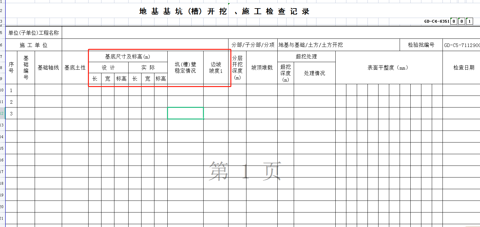The height and width of the screenshot is (227, 480).
Task: Click the 处理情况 sub-header cell
Action: (x=315, y=73)
